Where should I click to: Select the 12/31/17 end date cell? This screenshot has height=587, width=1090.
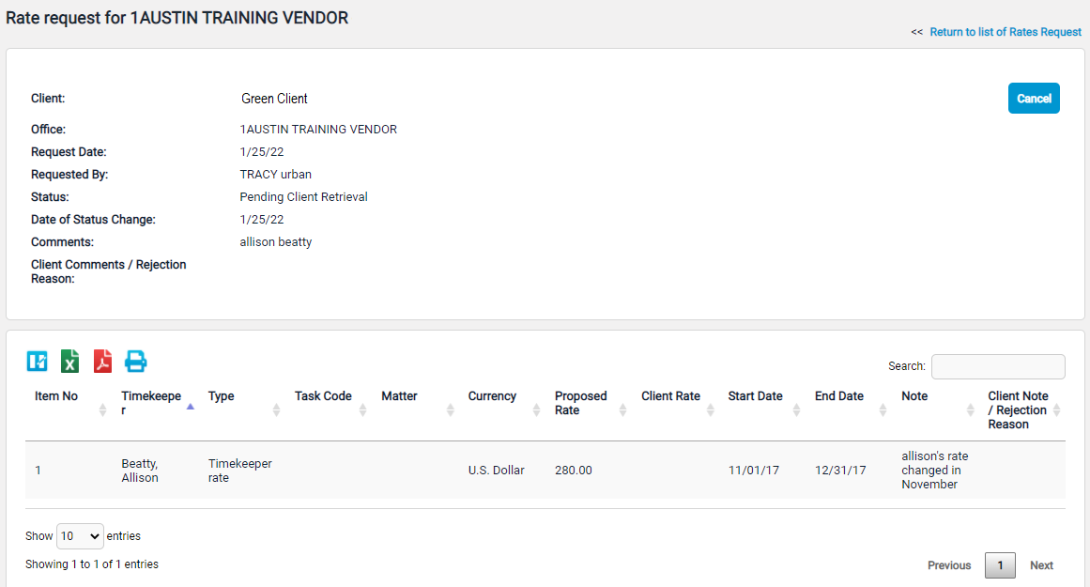coord(840,471)
